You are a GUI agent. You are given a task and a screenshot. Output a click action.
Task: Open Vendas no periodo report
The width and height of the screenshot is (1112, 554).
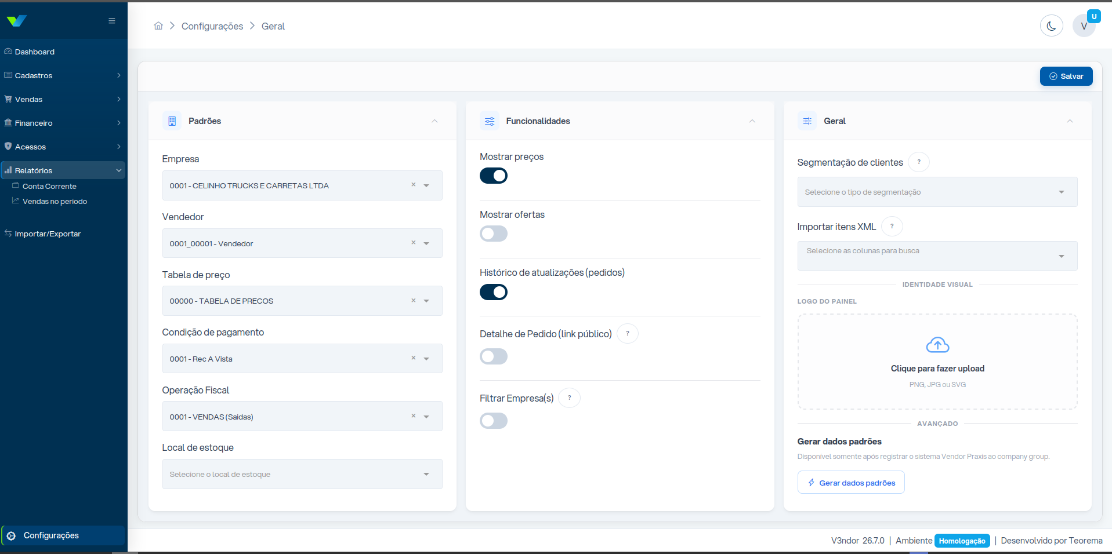(55, 201)
